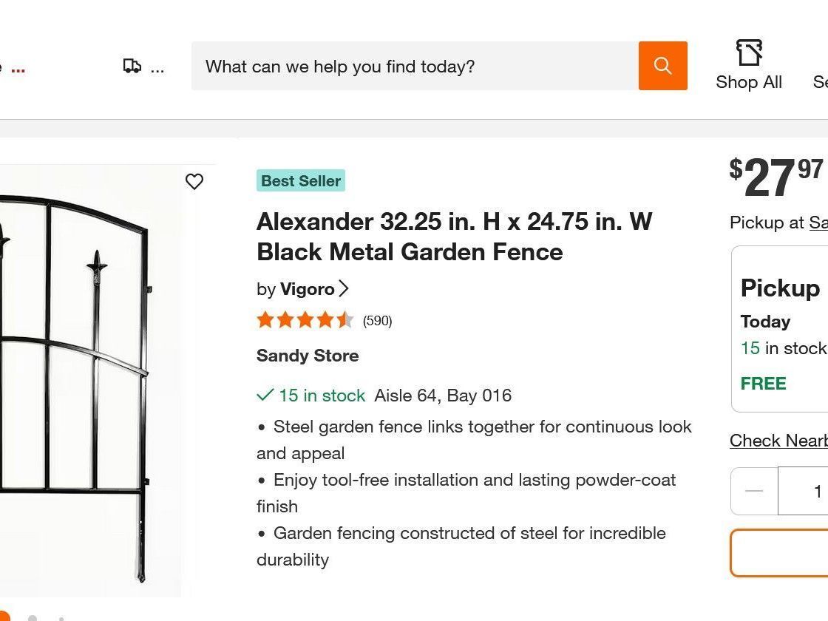
Task: Click the Best Seller badge
Action: click(x=301, y=180)
